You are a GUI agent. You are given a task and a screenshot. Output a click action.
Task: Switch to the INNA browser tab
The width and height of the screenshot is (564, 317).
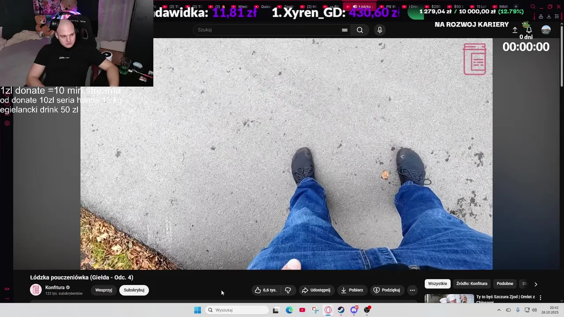(501, 7)
